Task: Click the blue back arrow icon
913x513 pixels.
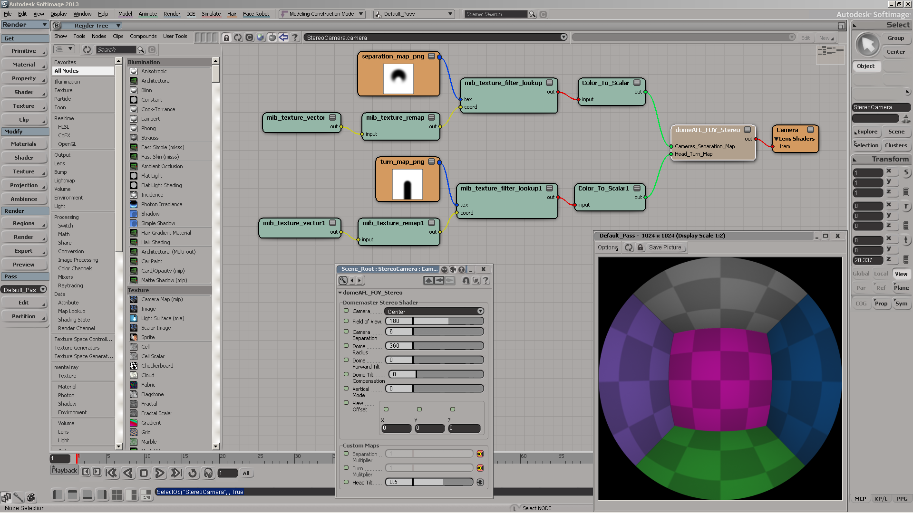Action: [x=283, y=38]
